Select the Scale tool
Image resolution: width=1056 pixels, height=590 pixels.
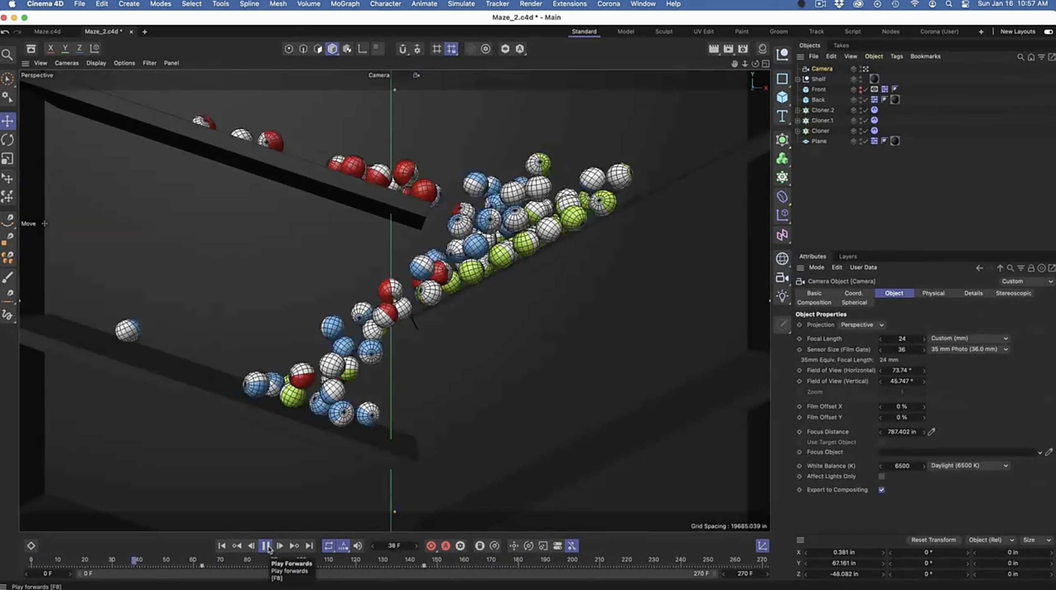(x=8, y=159)
